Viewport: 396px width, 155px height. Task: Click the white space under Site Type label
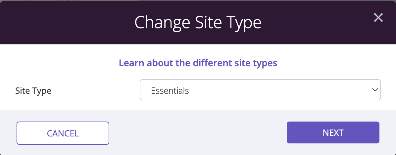33,103
